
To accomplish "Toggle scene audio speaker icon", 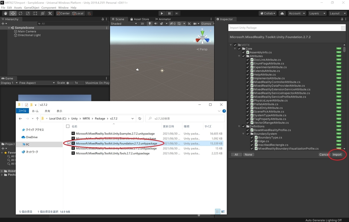I will tap(156, 24).
